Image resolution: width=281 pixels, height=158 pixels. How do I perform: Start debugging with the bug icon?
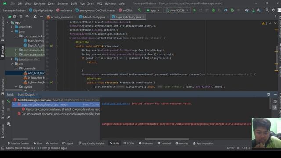point(213,11)
